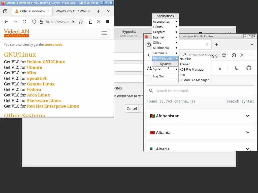Open tracking protection shield in VideoLAN window
Screen dimensions: 258x193
coord(34,22)
